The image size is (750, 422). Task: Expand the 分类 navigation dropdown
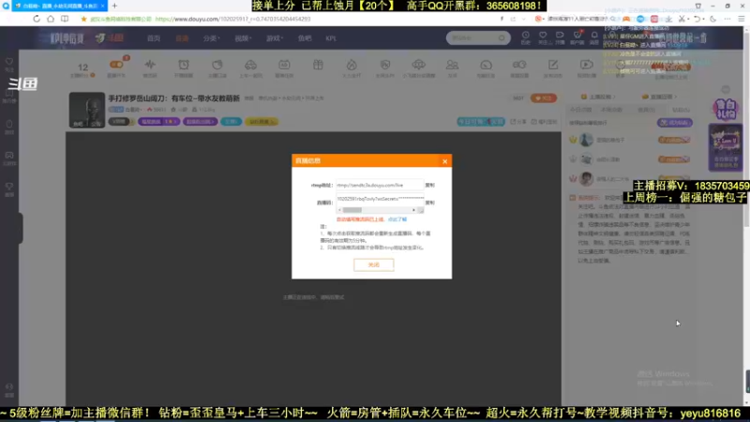pos(211,38)
